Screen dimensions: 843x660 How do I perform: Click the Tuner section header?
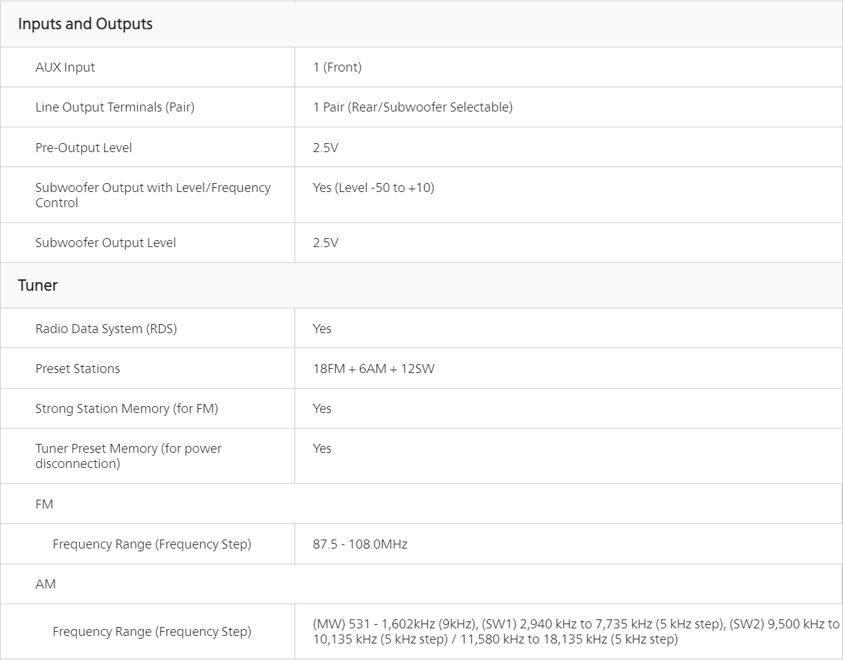pyautogui.click(x=38, y=286)
